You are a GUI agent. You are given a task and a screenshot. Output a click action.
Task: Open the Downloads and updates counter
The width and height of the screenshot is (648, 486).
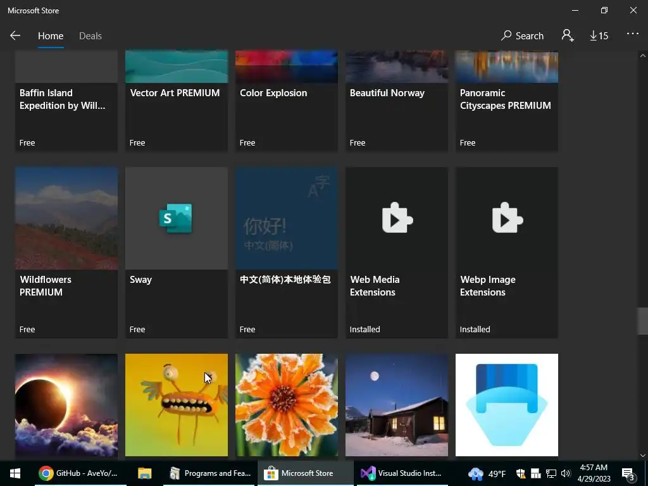coord(599,36)
